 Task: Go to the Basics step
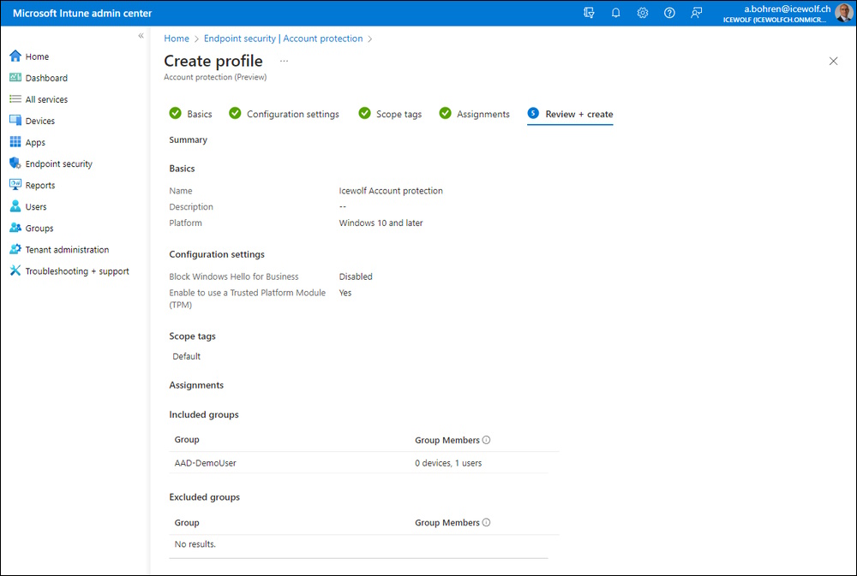coord(191,114)
